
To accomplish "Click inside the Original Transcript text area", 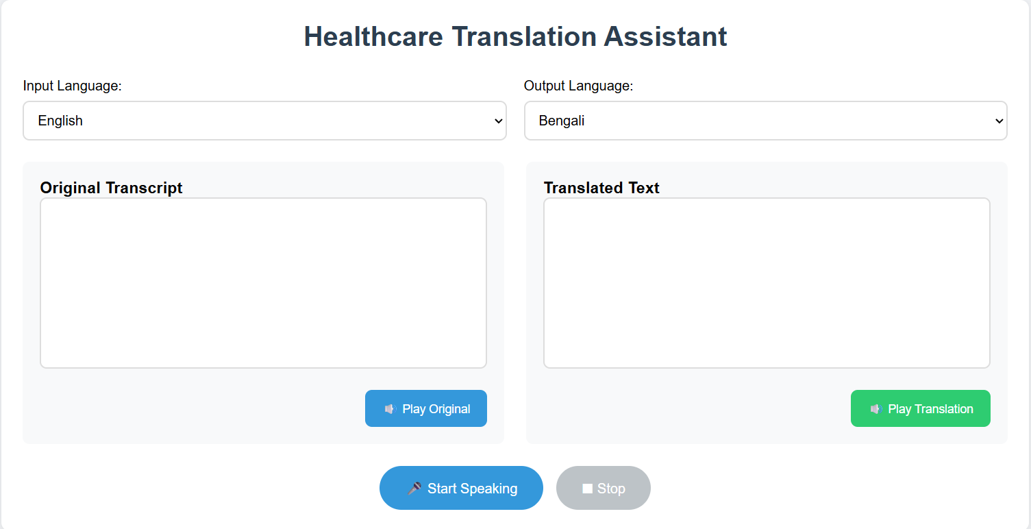I will tap(263, 282).
